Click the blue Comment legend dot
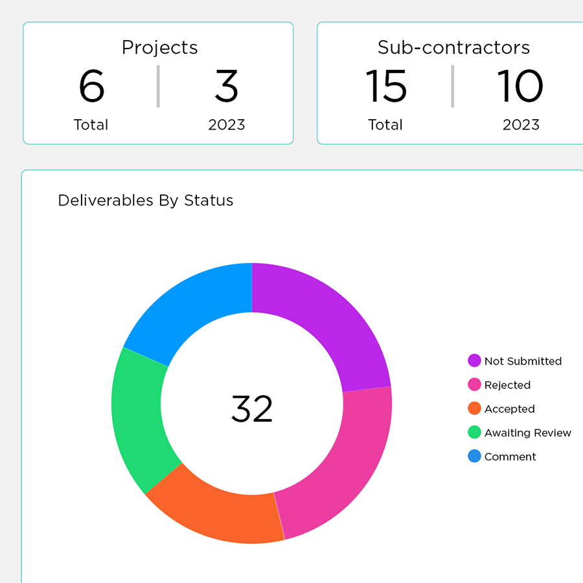The image size is (583, 583). [474, 457]
